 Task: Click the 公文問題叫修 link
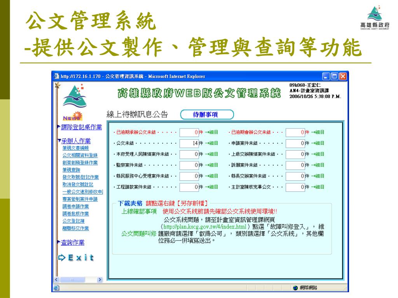click(x=139, y=234)
